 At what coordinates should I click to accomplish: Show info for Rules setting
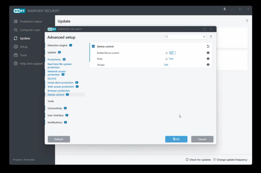[208, 59]
